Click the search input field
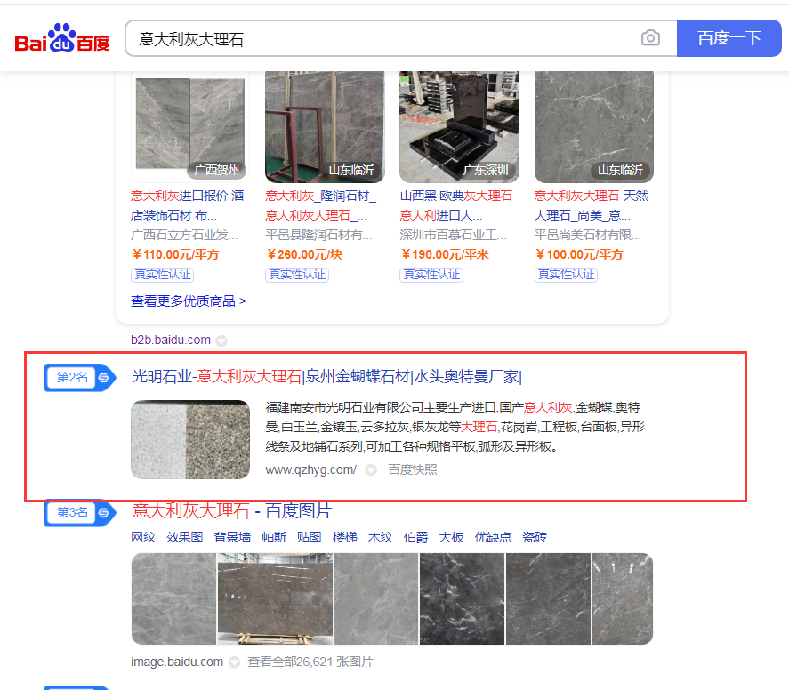 (x=382, y=38)
